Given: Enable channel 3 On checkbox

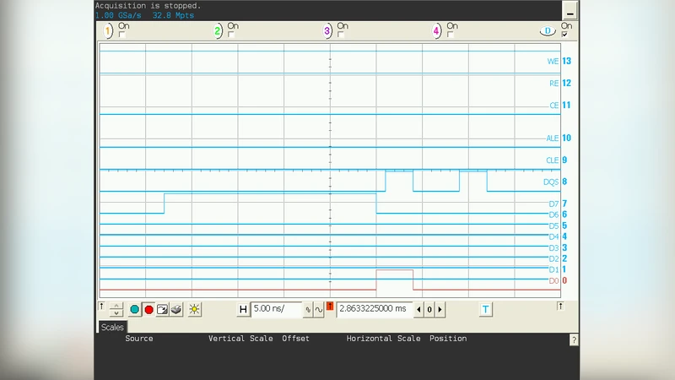Looking at the screenshot, I should (342, 35).
